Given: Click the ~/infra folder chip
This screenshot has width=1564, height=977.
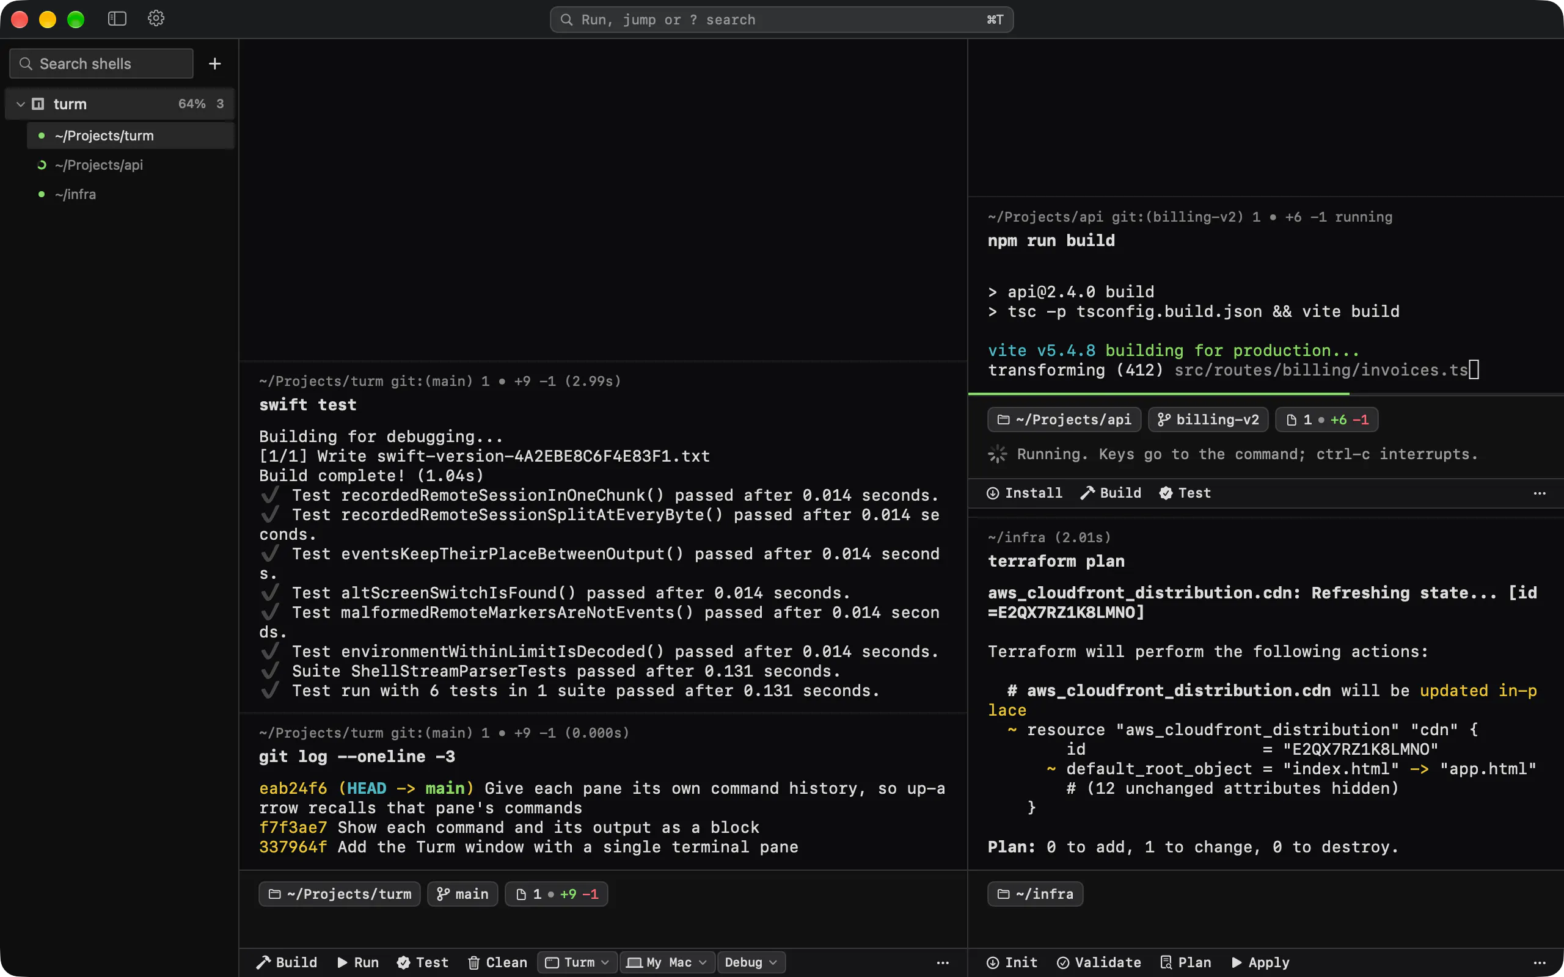Looking at the screenshot, I should (1035, 893).
